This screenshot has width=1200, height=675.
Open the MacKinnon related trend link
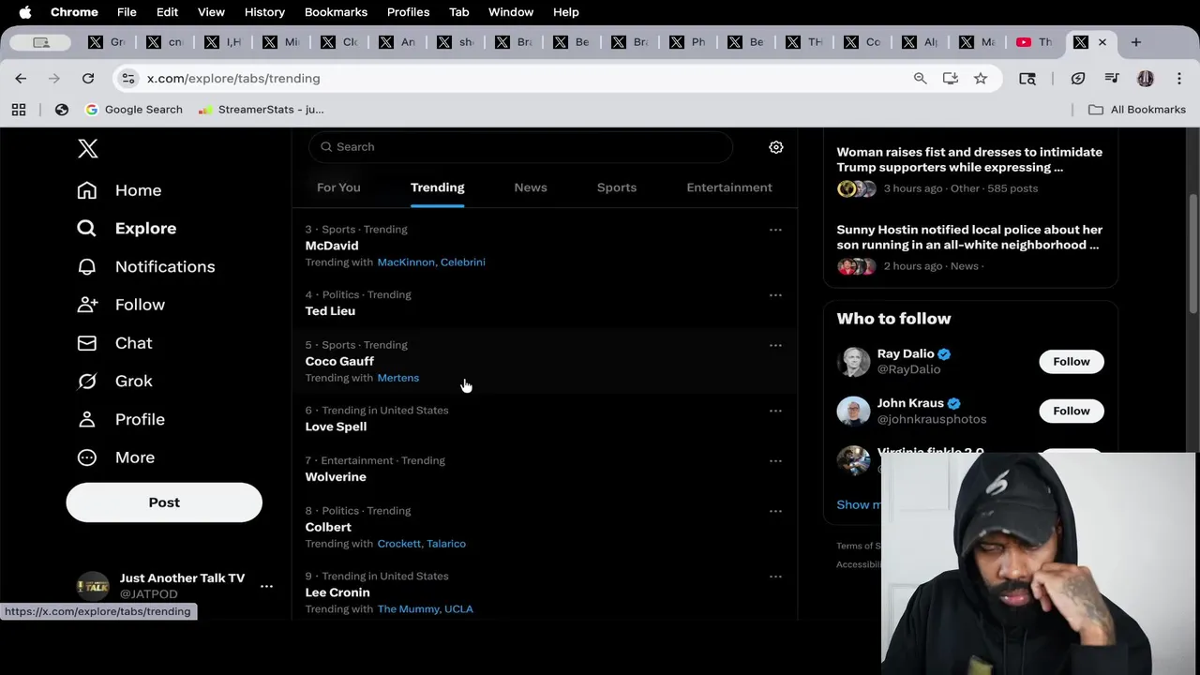[x=406, y=262]
